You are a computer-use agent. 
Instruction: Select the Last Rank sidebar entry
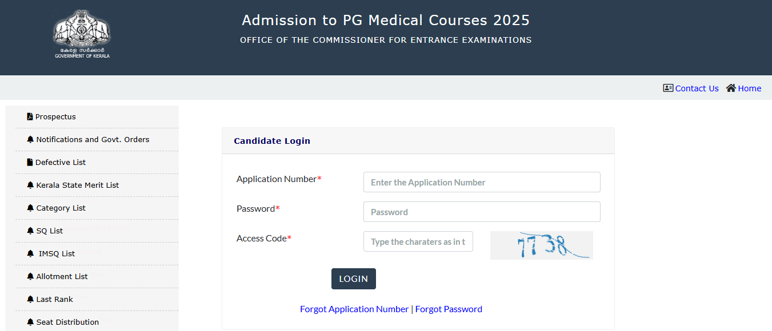[55, 299]
